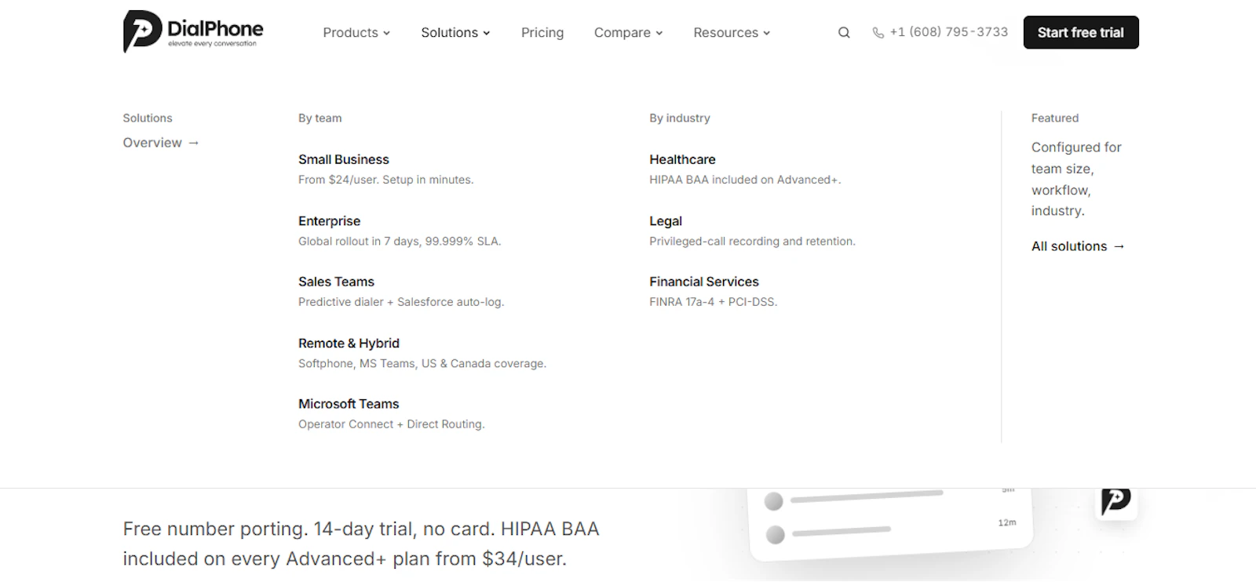
Task: Expand the Compare dropdown
Action: click(628, 32)
